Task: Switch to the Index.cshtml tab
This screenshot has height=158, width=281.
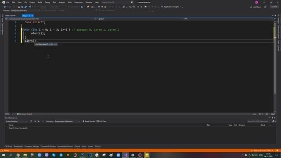Action: tap(11, 16)
